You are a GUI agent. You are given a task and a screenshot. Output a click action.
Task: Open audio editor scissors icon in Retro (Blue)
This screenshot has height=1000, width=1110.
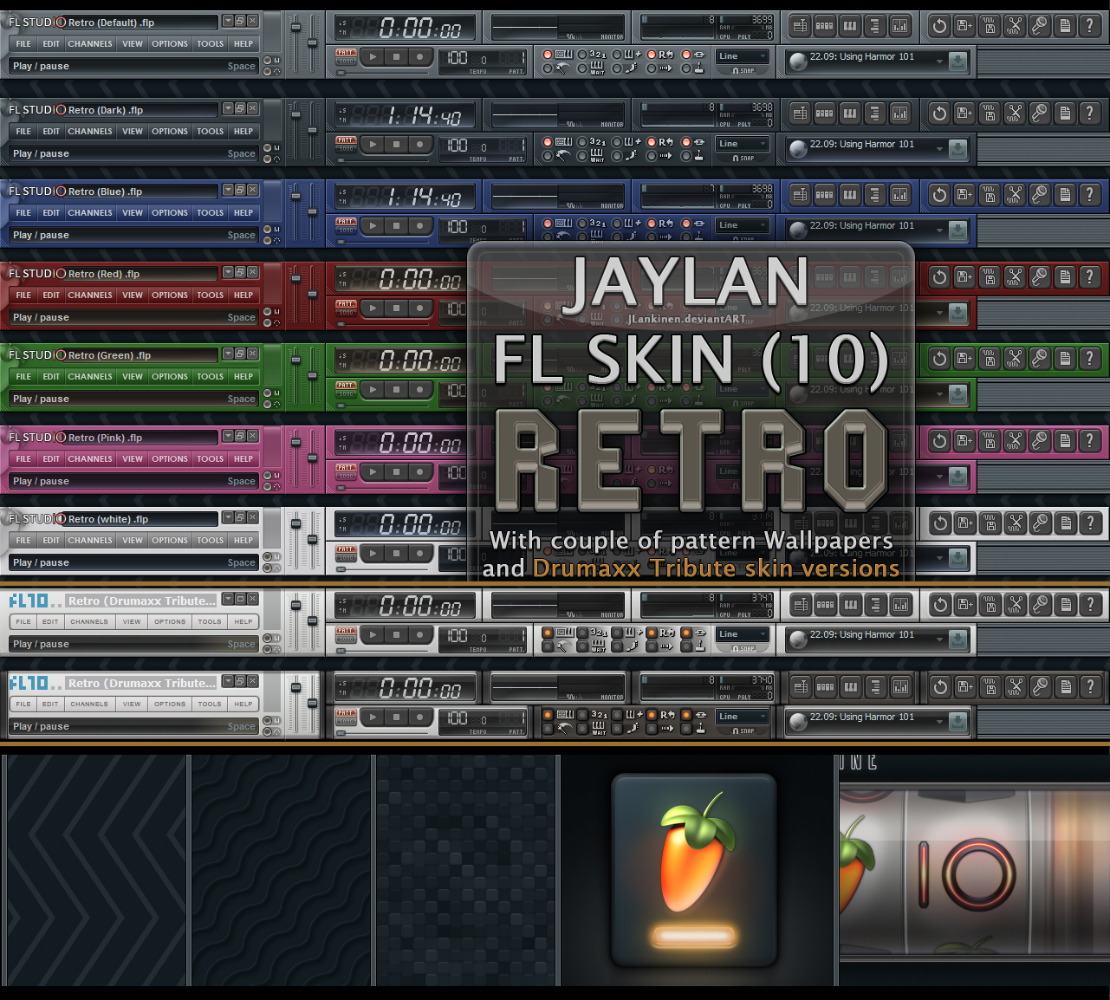point(1015,195)
